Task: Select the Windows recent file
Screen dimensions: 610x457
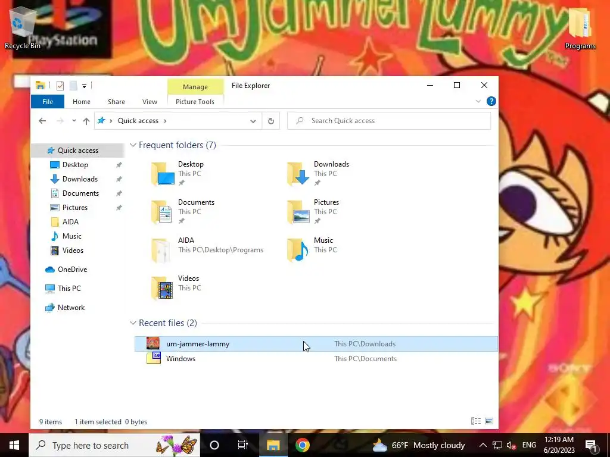Action: pos(316,359)
